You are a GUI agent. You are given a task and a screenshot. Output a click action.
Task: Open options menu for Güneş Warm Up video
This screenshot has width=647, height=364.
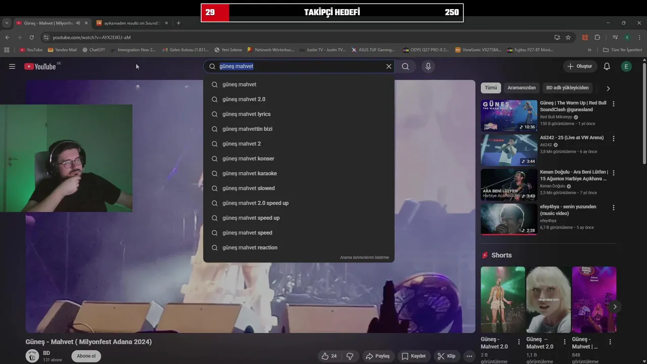(614, 104)
